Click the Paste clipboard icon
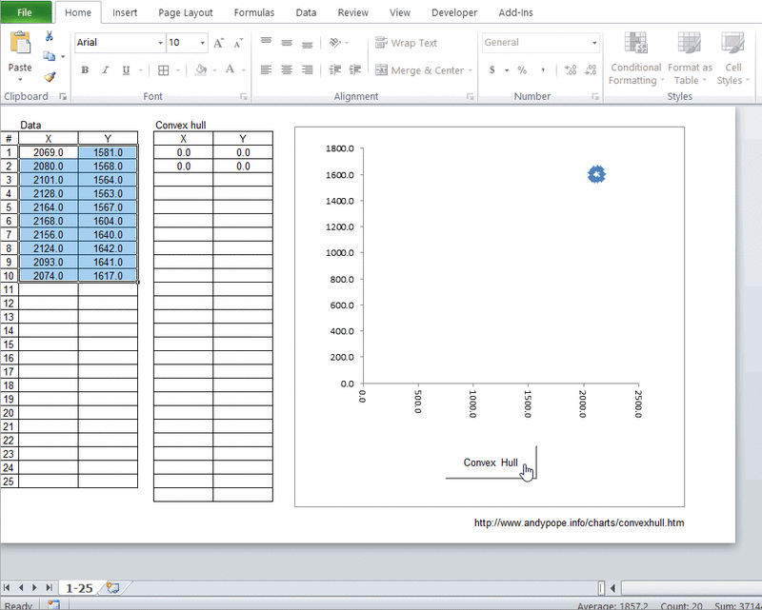Image resolution: width=762 pixels, height=610 pixels. [19, 45]
